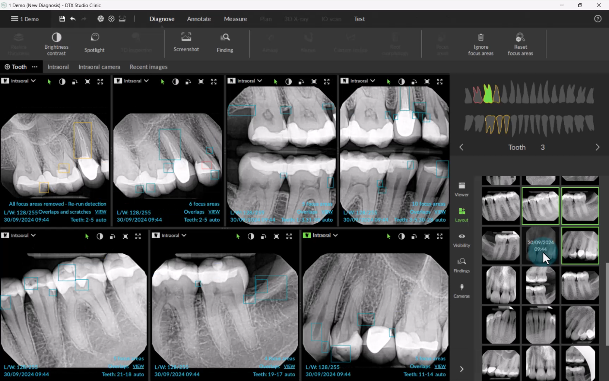Image resolution: width=609 pixels, height=381 pixels.
Task: Take a Screenshot from the ribbon
Action: click(186, 43)
